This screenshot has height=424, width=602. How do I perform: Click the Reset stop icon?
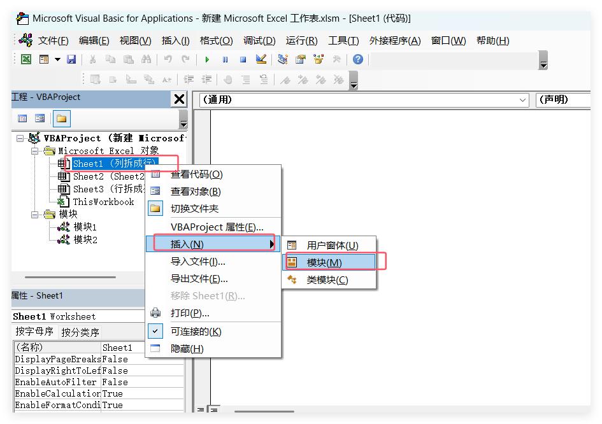click(243, 59)
